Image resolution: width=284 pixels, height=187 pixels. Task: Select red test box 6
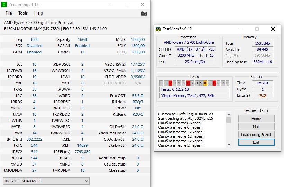click(x=188, y=83)
